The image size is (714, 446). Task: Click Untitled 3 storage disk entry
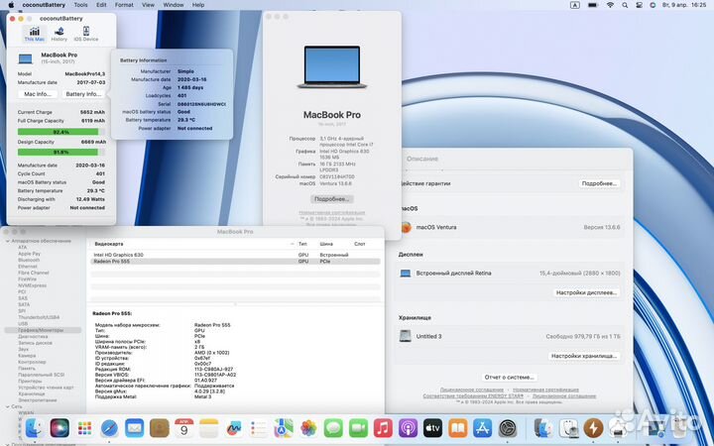[x=509, y=336]
